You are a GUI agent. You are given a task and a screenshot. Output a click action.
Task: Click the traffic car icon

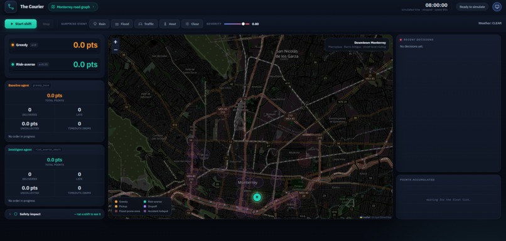tap(141, 24)
